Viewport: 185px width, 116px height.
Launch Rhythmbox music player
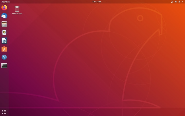(x=4, y=32)
